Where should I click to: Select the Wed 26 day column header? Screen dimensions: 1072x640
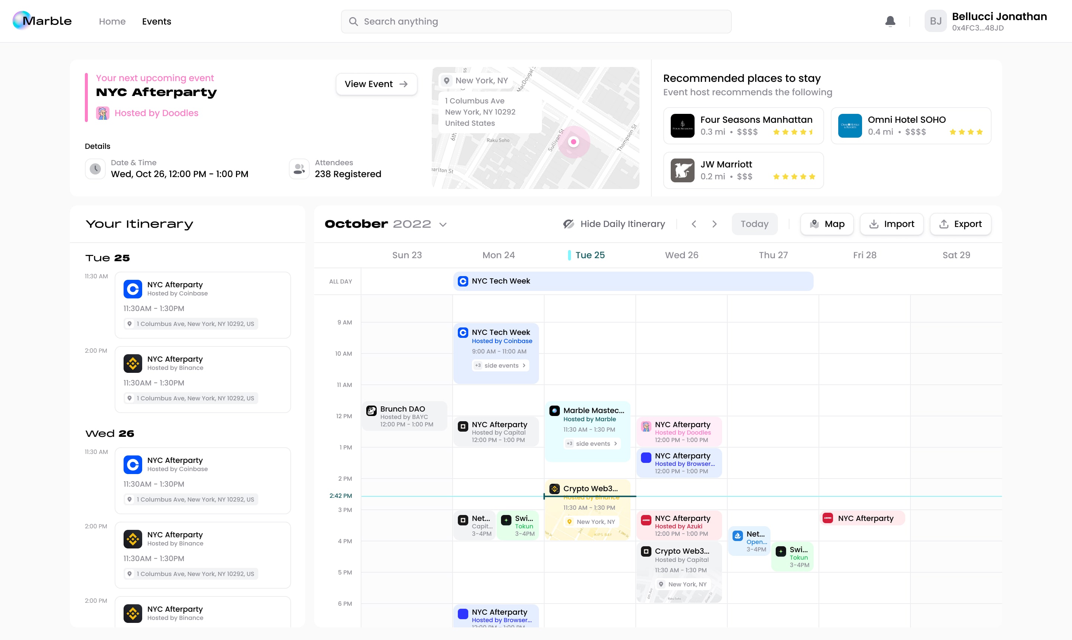(x=681, y=255)
